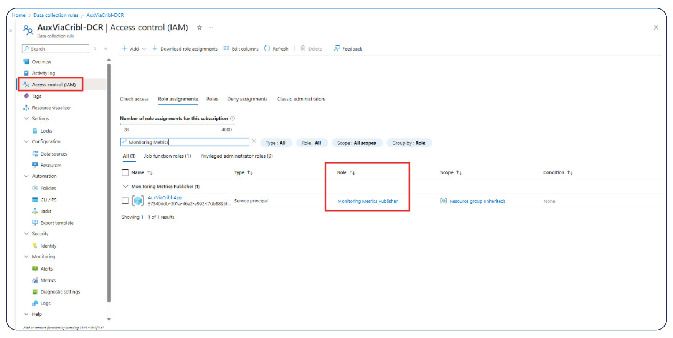Expand the Help section
Viewport: 673px width, 338px height.
pos(26,314)
